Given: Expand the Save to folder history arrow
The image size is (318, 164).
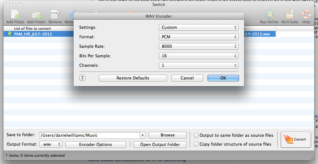Looking at the screenshot, I should pyautogui.click(x=142, y=135).
